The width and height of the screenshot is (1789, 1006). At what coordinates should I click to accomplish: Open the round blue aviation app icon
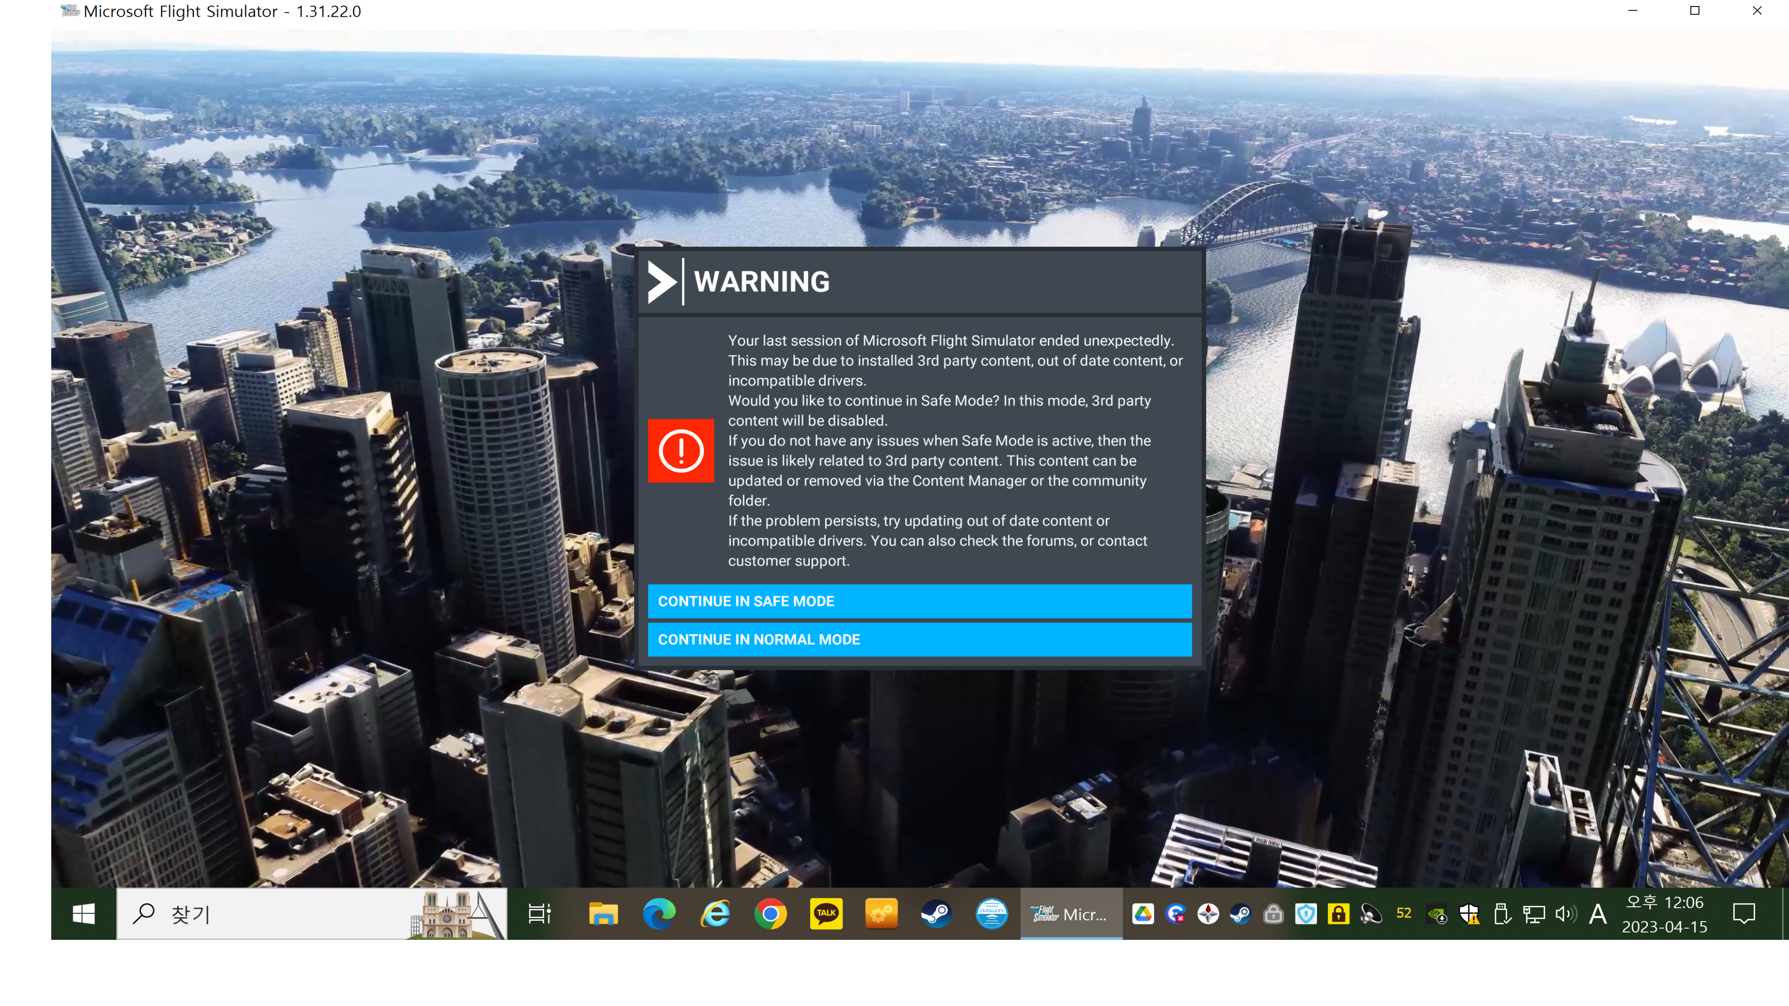(992, 914)
